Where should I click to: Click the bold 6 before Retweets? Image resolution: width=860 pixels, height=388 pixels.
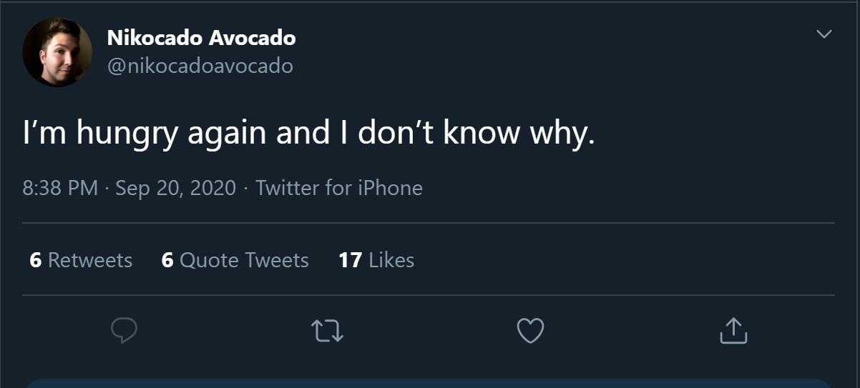click(36, 260)
